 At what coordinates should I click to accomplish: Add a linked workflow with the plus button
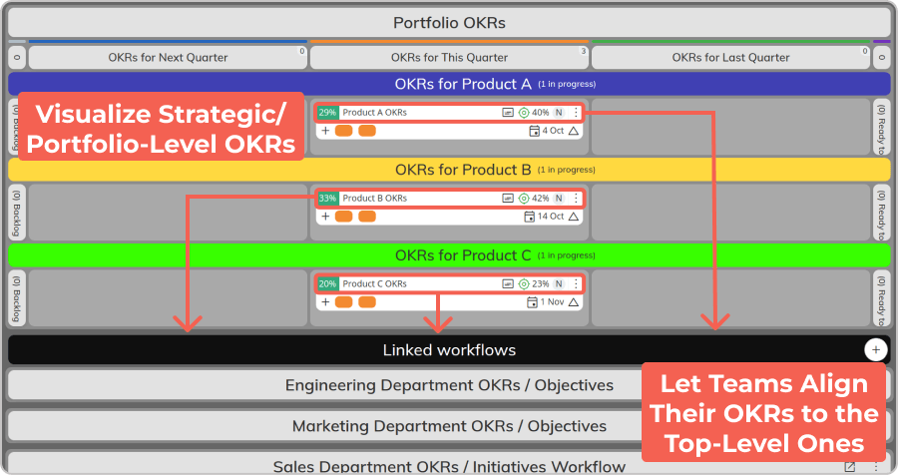pyautogui.click(x=876, y=349)
